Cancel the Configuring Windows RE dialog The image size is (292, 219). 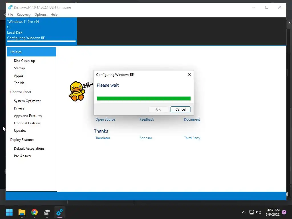(x=181, y=109)
